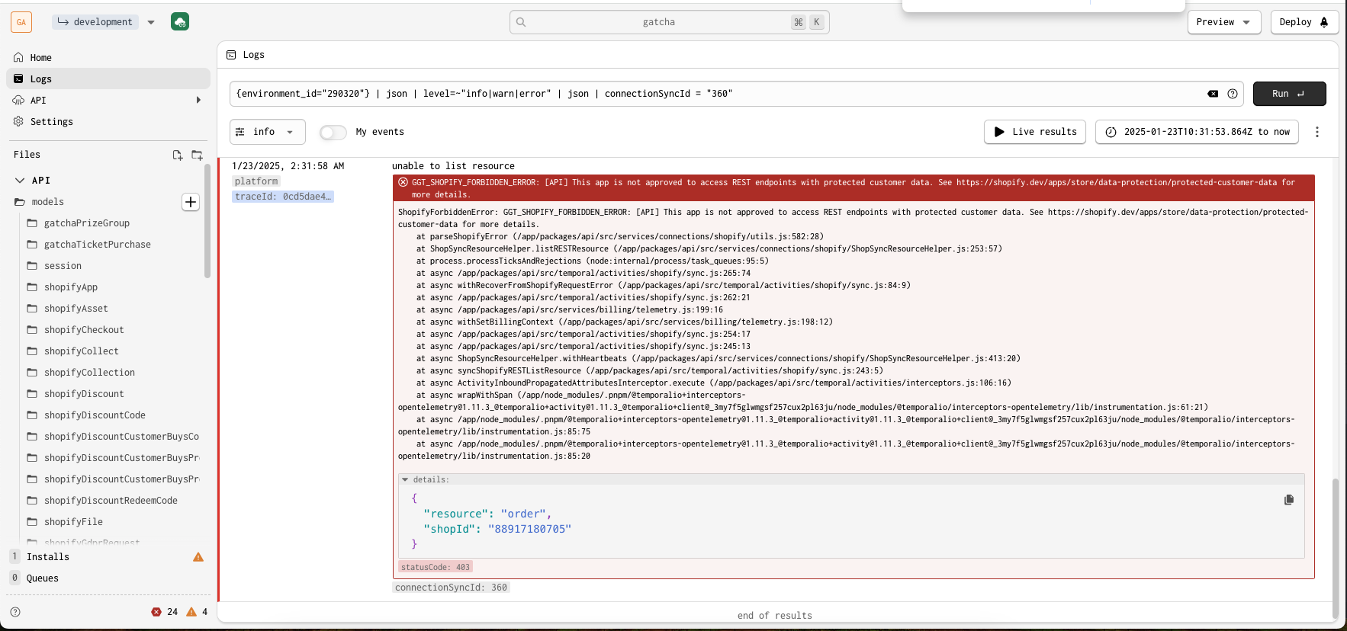Screen dimensions: 1347x631
Task: Open the Preview dropdown button
Action: point(1223,22)
